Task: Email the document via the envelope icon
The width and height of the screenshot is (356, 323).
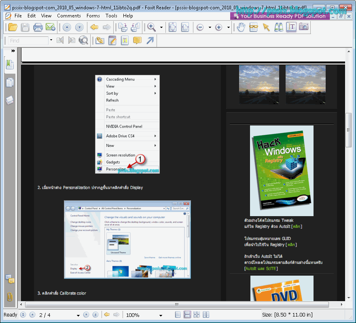Action: (x=50, y=27)
